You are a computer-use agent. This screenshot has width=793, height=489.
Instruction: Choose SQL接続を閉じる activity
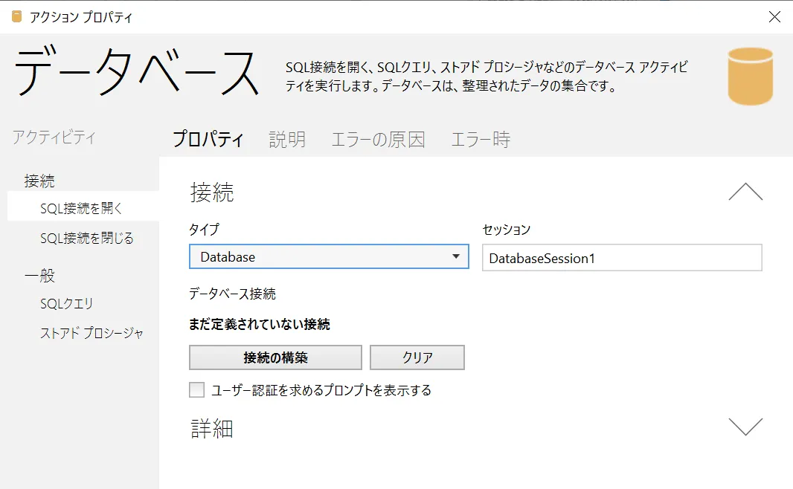[87, 239]
